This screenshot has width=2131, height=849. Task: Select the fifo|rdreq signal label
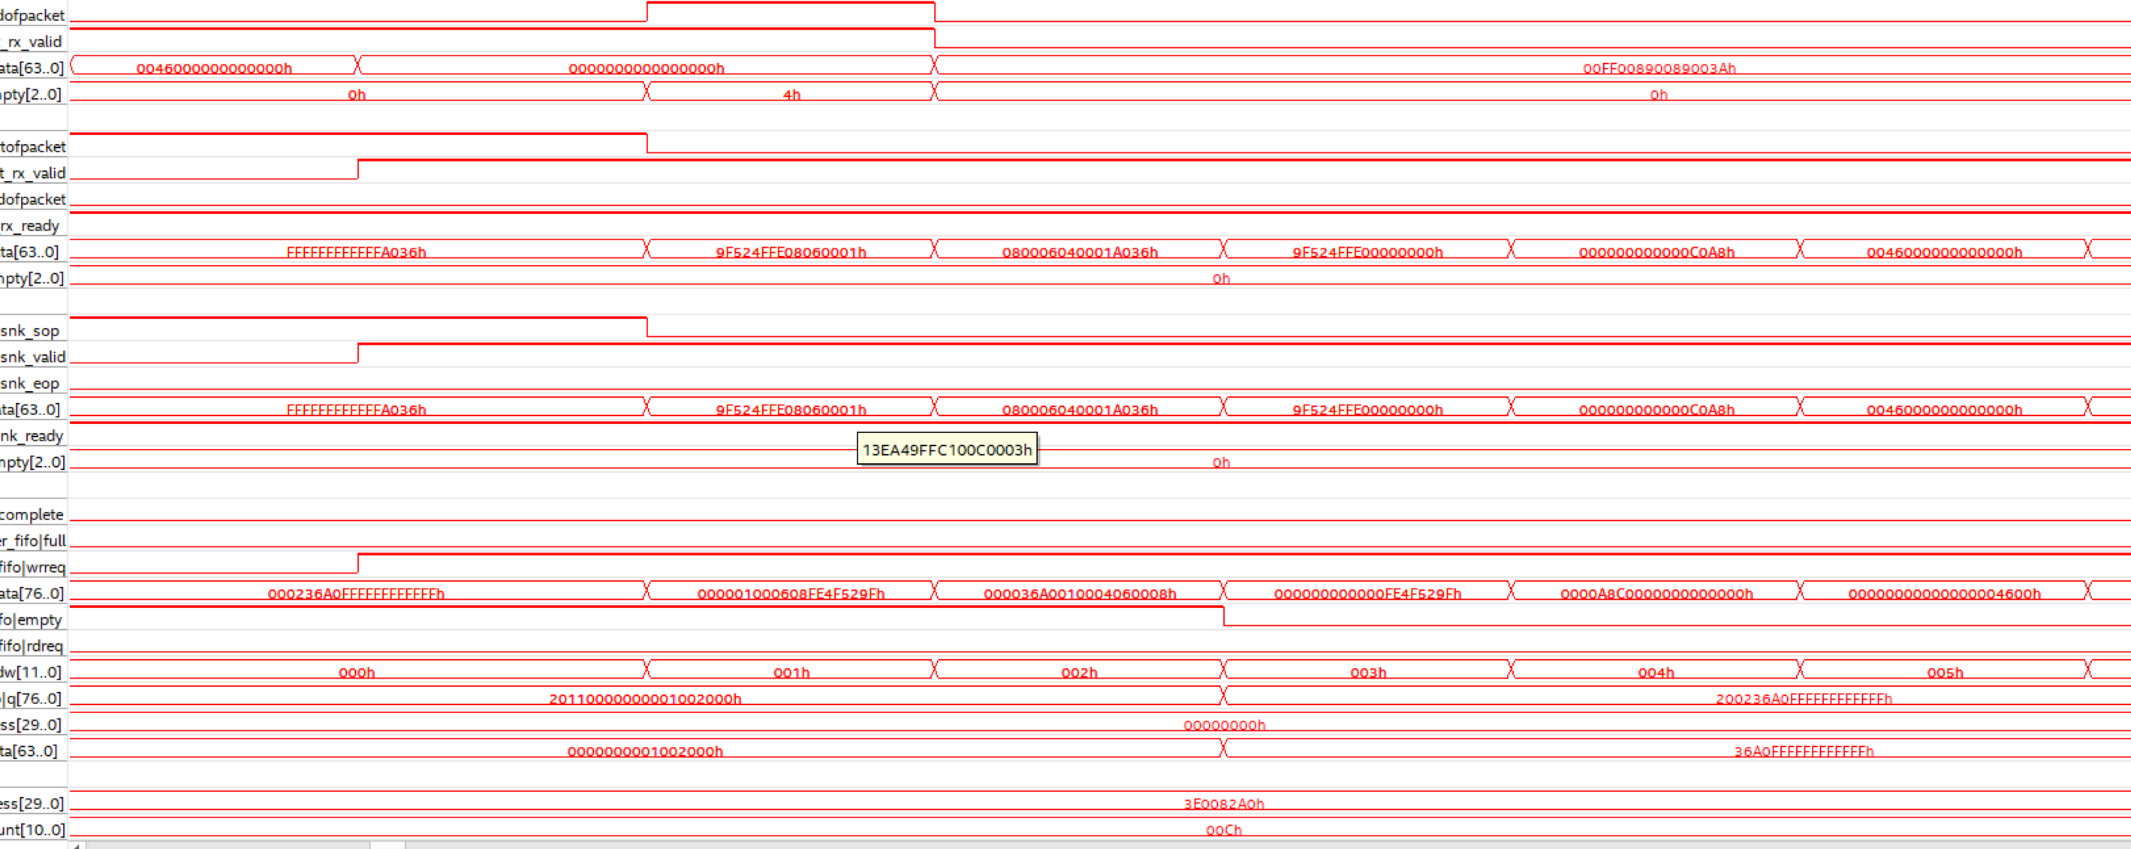32,646
